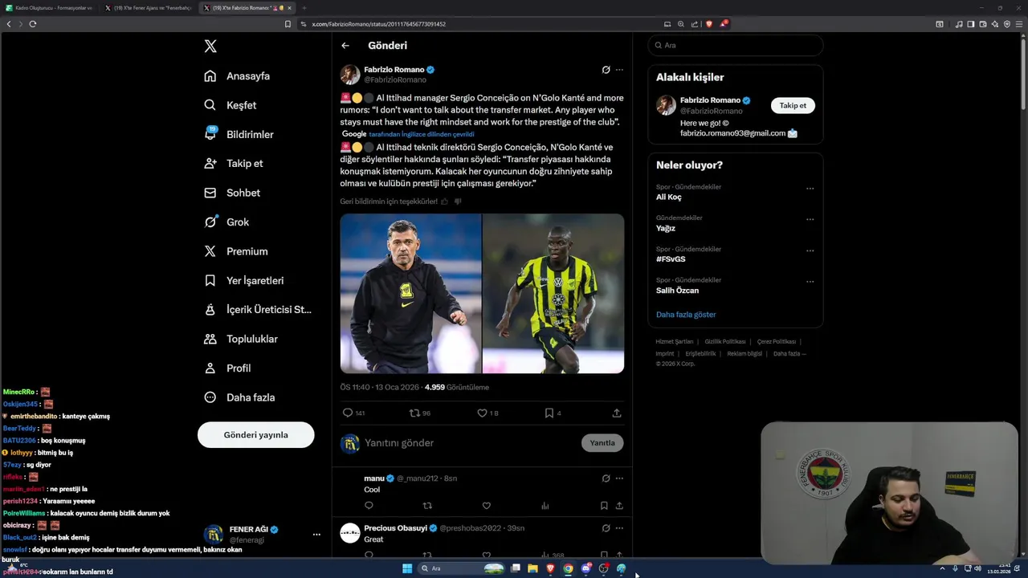Reply to manu's Cool comment
1028x578 pixels.
tap(369, 506)
